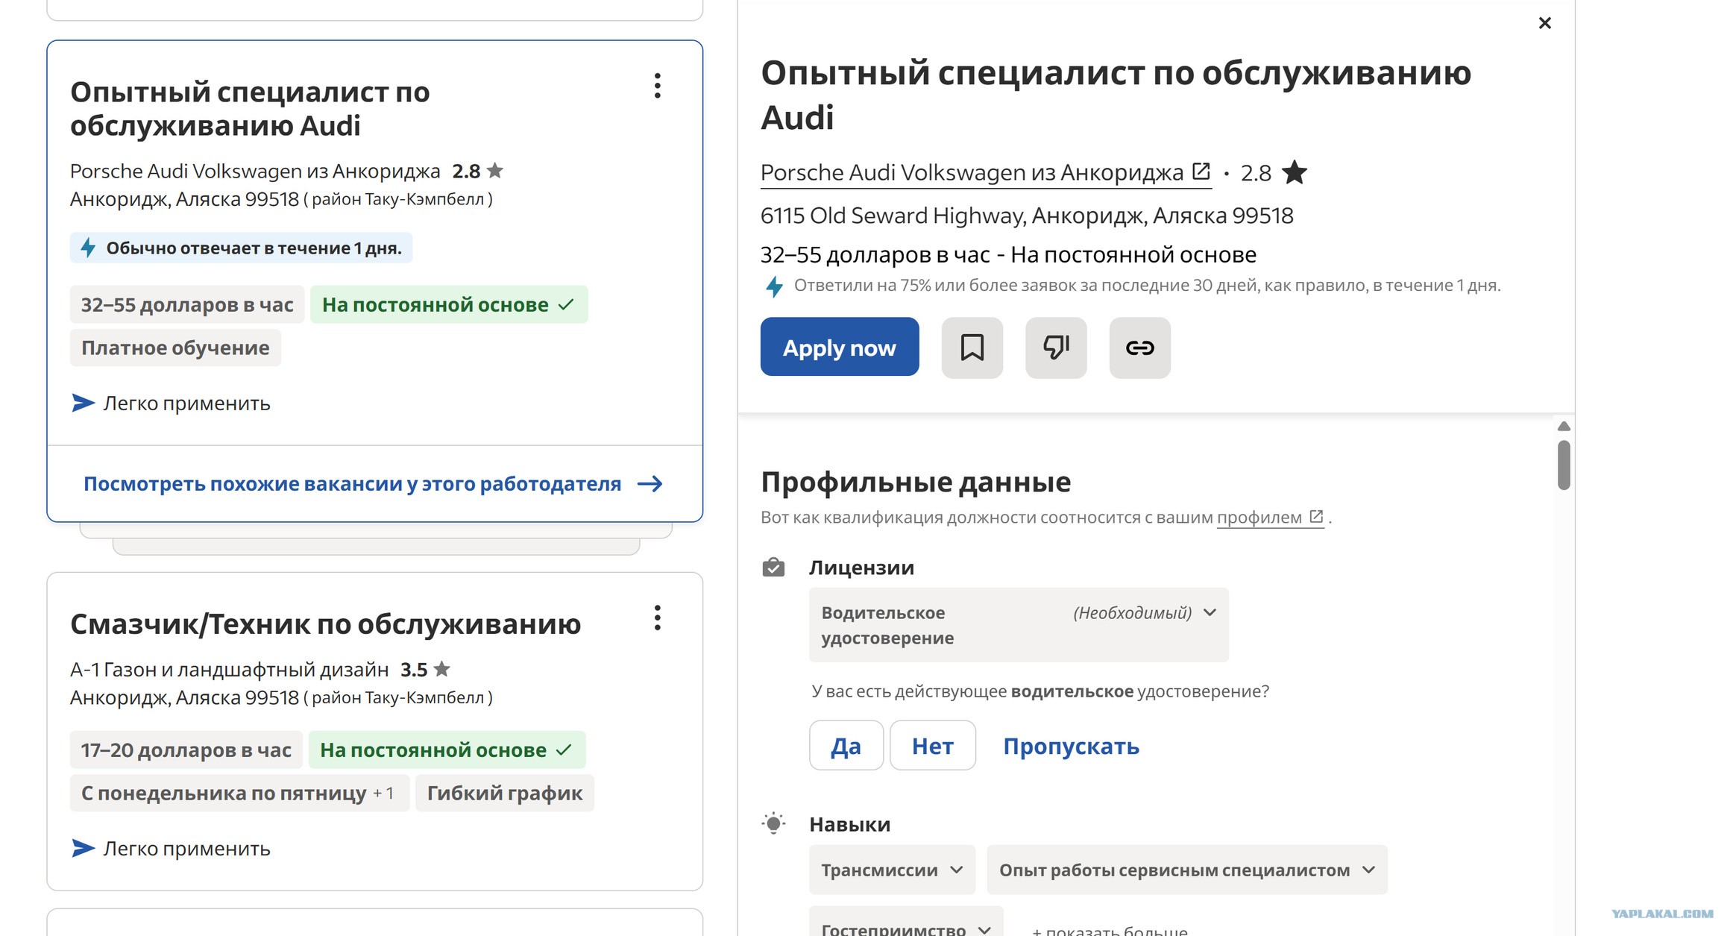Image resolution: width=1733 pixels, height=936 pixels.
Task: Click the star icon next to 3.5 rating
Action: click(x=442, y=669)
